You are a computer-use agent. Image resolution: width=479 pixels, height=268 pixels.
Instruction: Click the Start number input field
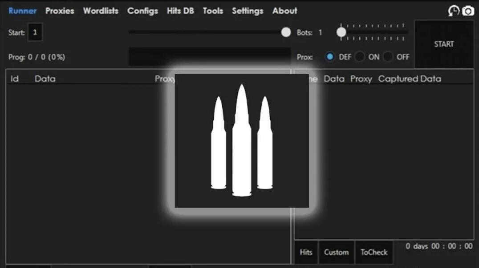[x=35, y=32]
